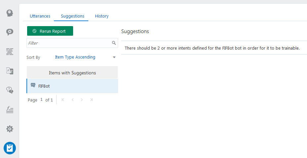Open the Entities speech-gear icon

10,32
